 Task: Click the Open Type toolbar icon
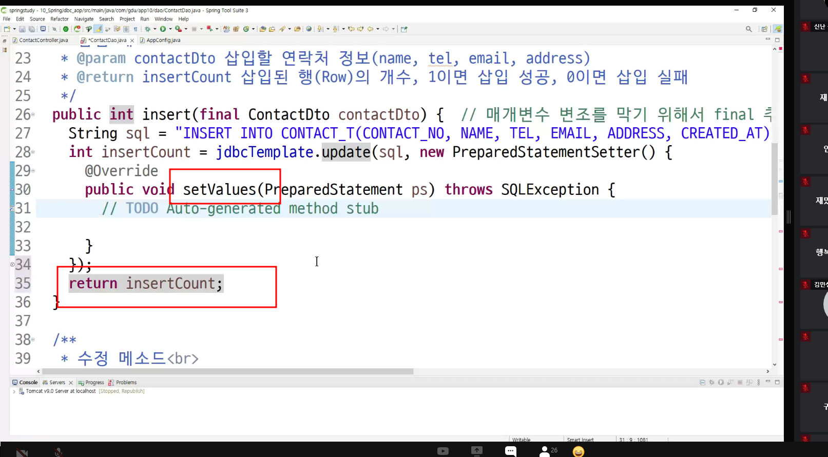click(x=263, y=29)
